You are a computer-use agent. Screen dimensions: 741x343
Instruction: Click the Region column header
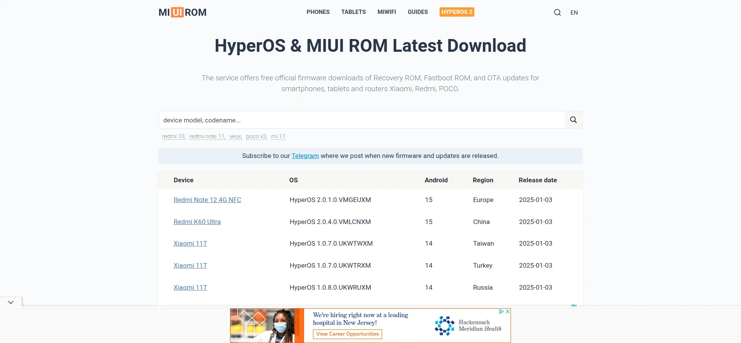pos(483,180)
